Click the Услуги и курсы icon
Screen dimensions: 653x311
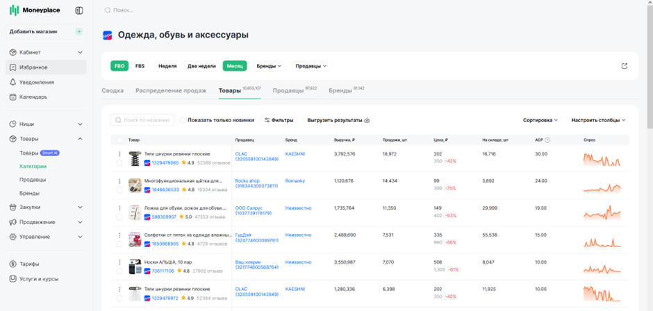[x=13, y=279]
